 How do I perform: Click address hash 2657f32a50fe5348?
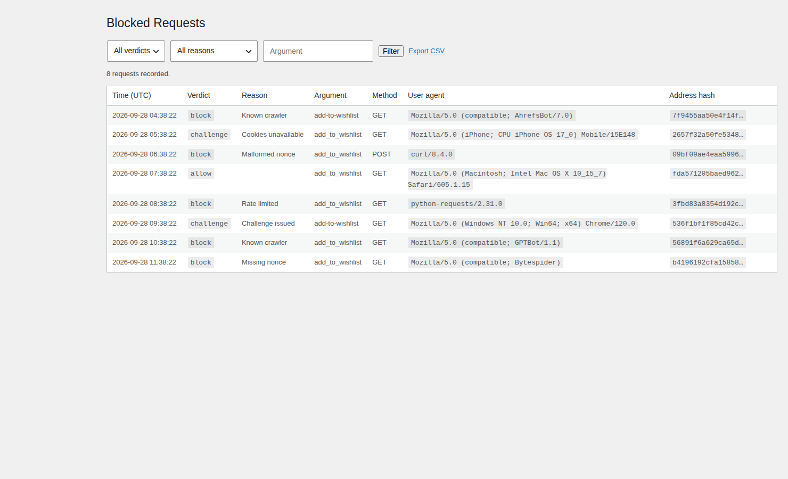pos(708,135)
